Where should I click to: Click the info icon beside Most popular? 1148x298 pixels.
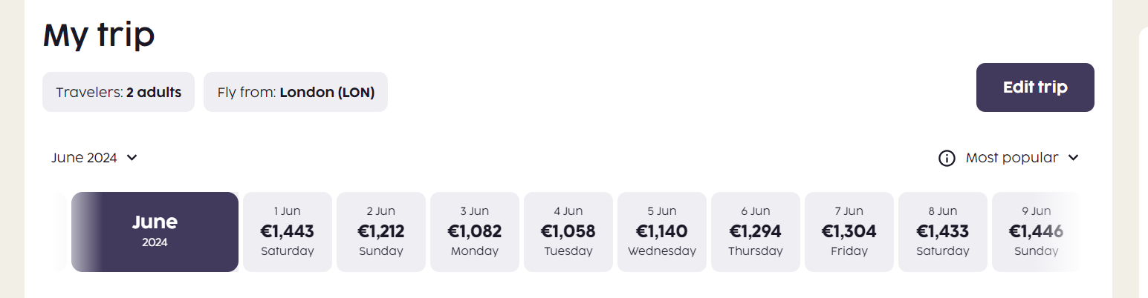(947, 158)
